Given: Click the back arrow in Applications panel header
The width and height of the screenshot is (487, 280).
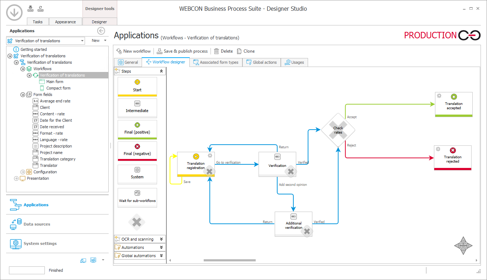Looking at the screenshot, I should pyautogui.click(x=101, y=31).
